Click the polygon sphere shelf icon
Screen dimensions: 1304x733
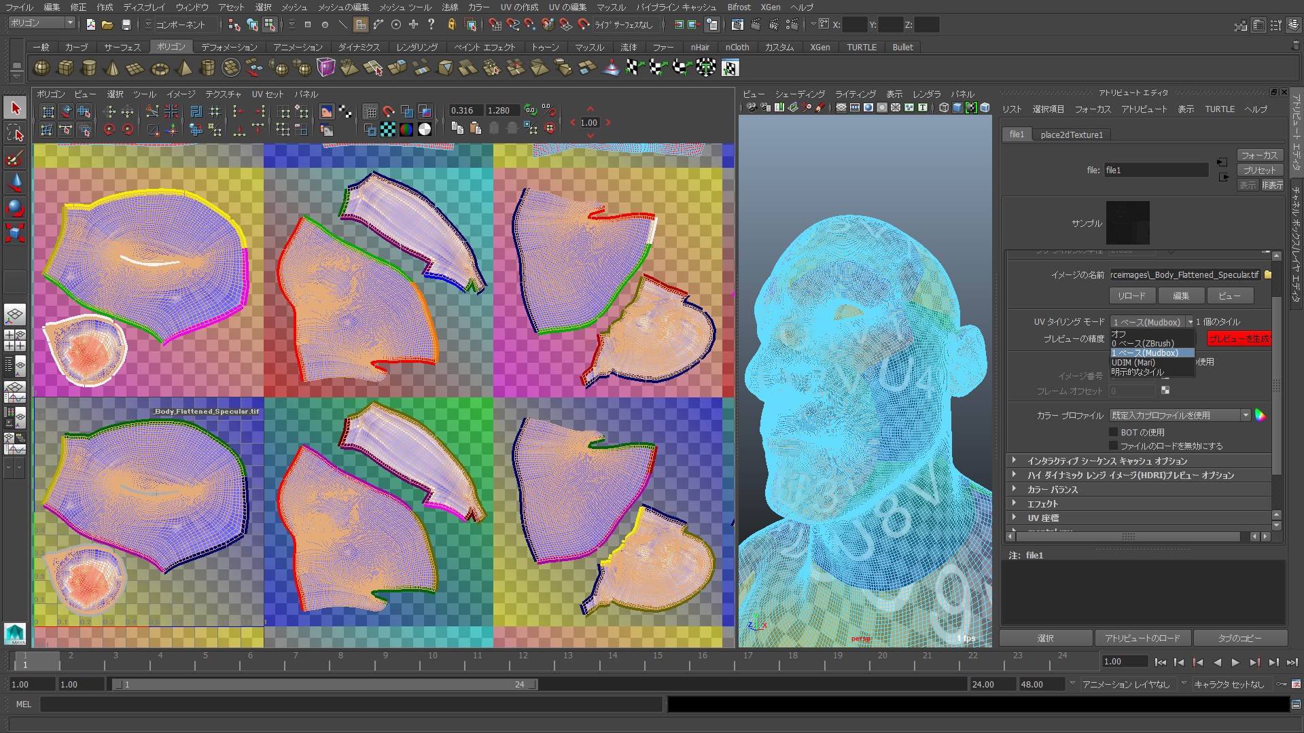[41, 68]
